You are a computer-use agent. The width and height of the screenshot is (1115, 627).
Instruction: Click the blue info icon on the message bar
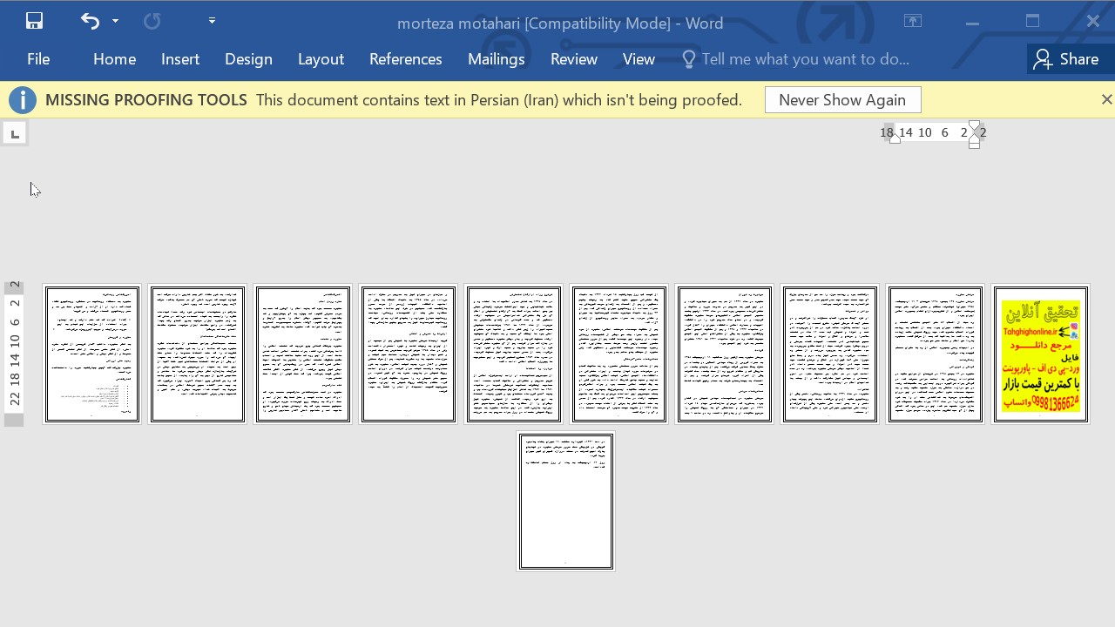click(23, 100)
